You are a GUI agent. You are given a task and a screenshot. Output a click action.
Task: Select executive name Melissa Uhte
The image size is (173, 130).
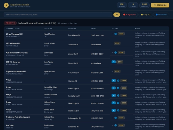(x=49, y=117)
